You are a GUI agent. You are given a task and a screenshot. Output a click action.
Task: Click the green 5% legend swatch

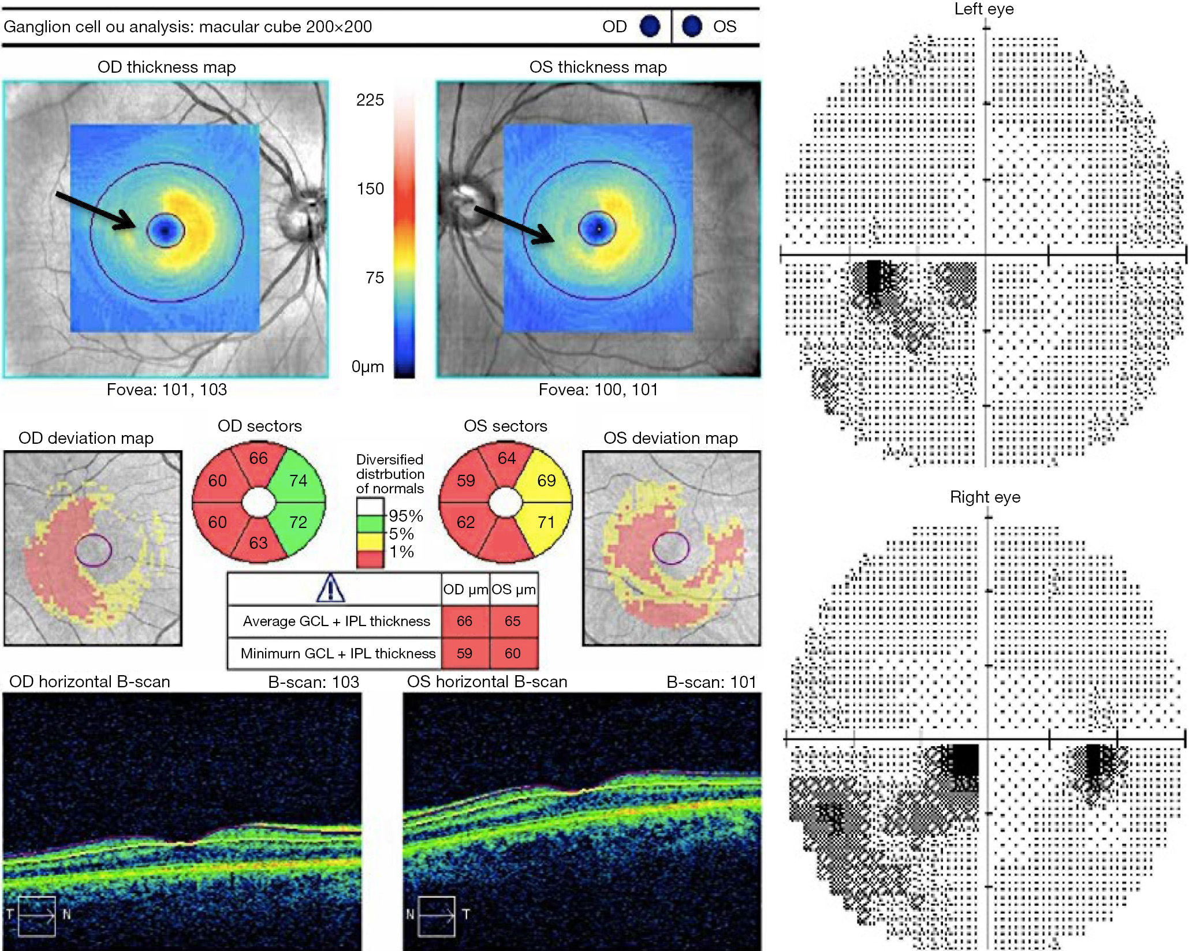click(370, 524)
